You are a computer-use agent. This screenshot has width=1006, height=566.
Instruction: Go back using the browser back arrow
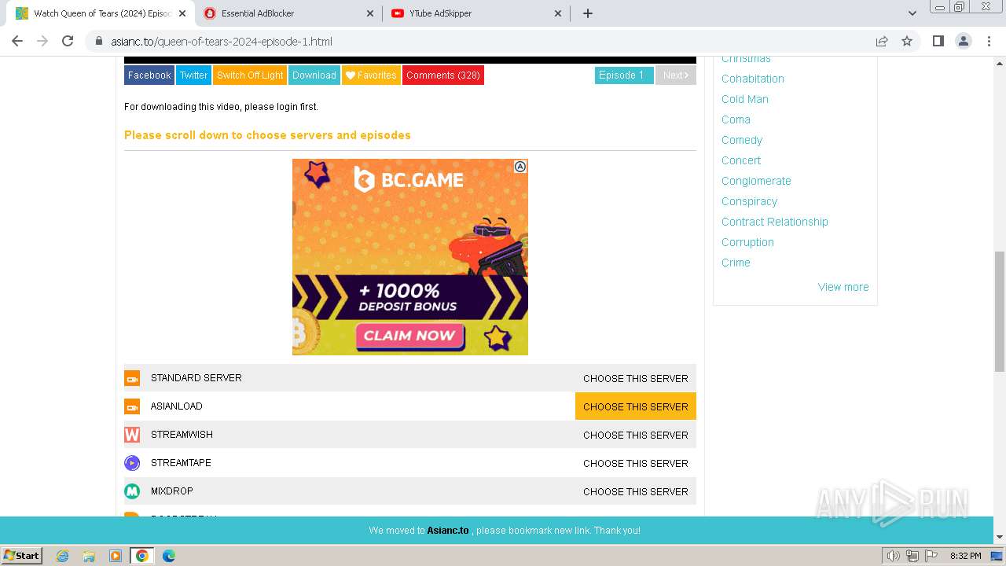pyautogui.click(x=17, y=41)
